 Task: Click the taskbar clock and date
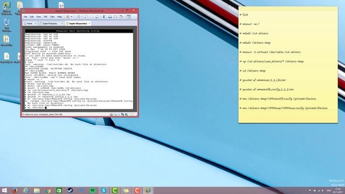click(x=338, y=190)
